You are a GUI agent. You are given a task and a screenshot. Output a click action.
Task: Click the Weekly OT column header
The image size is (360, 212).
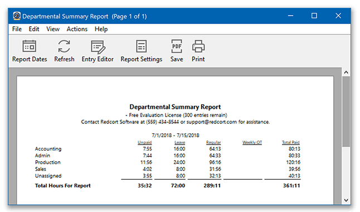point(252,142)
